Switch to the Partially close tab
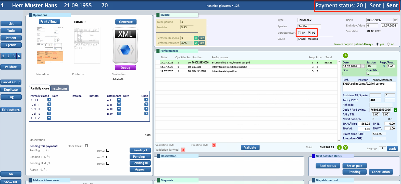Image resolution: width=401 pixels, height=184 pixels. pos(40,88)
